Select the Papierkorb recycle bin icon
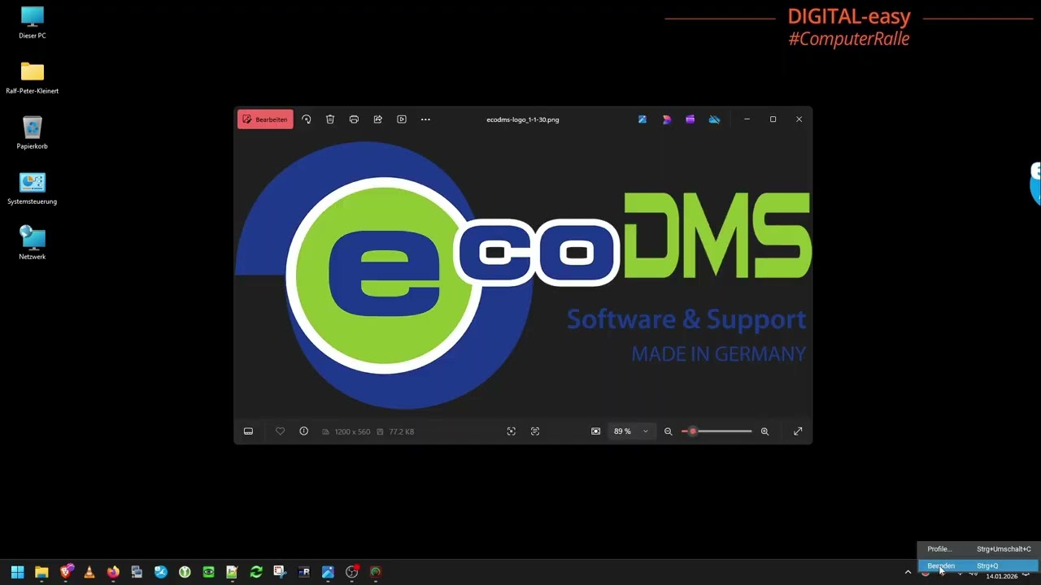Screen dimensions: 1041x585 coord(33,132)
